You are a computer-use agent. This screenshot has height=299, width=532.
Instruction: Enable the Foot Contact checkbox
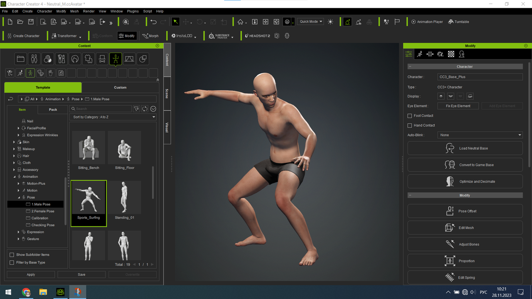pyautogui.click(x=410, y=116)
